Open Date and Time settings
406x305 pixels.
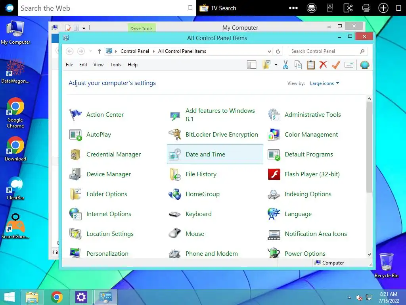[x=215, y=154]
